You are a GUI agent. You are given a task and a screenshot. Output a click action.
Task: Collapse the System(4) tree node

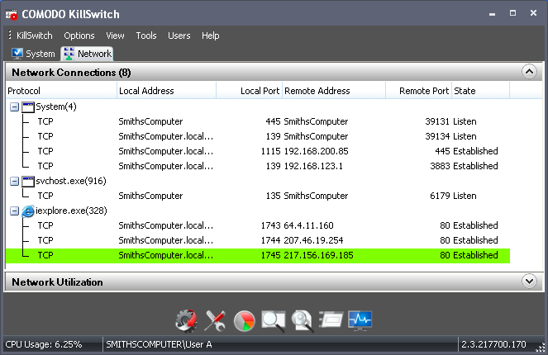[x=14, y=106]
